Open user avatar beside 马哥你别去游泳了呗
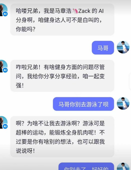This screenshot has height=170, width=131. click(x=123, y=104)
